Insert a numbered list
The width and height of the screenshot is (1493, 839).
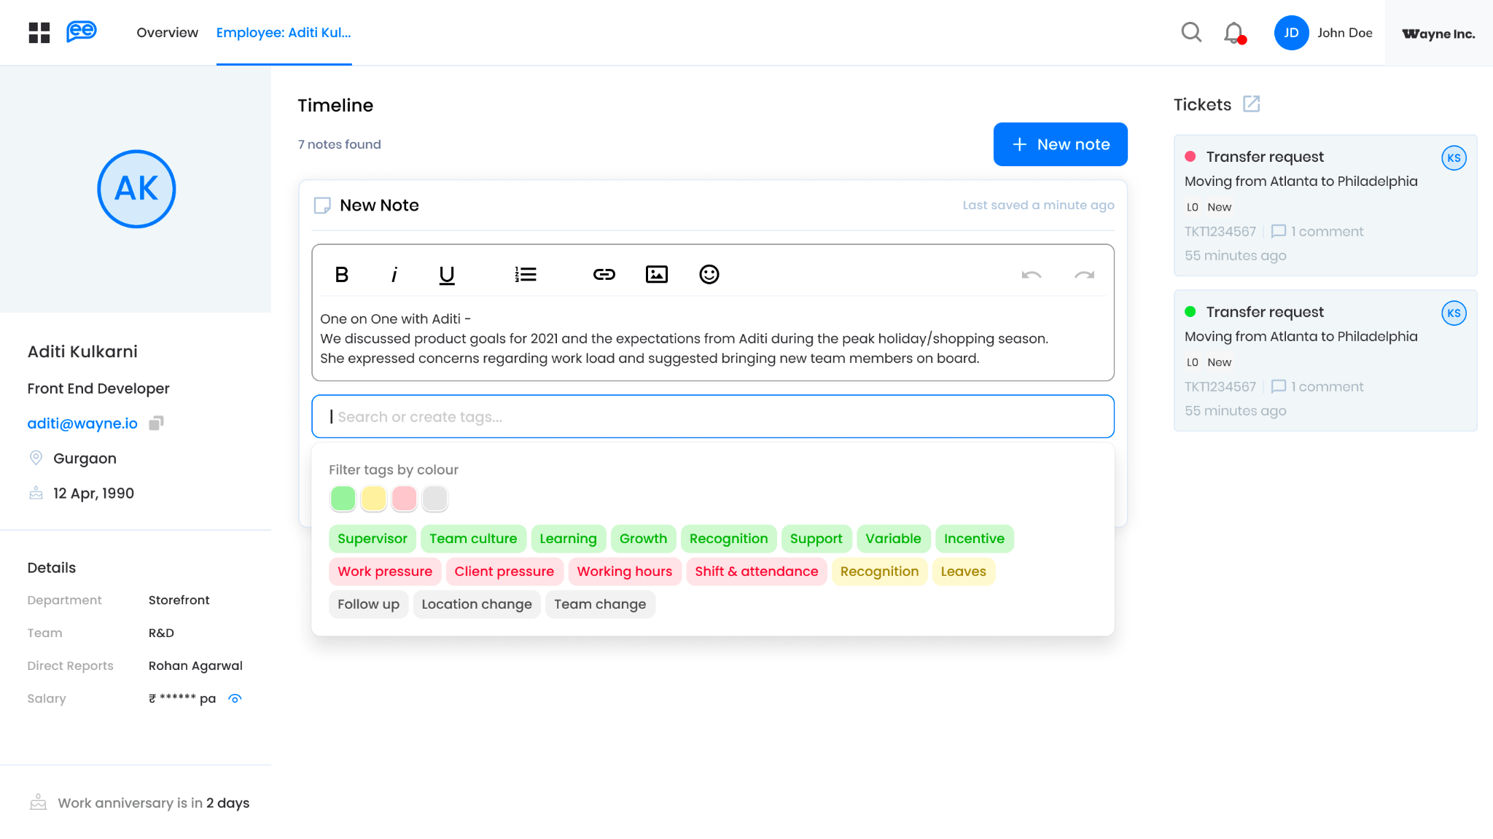[x=526, y=275]
